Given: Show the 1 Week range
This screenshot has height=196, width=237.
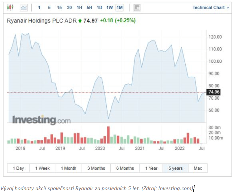Looking at the screenshot, I should [x=43, y=168].
